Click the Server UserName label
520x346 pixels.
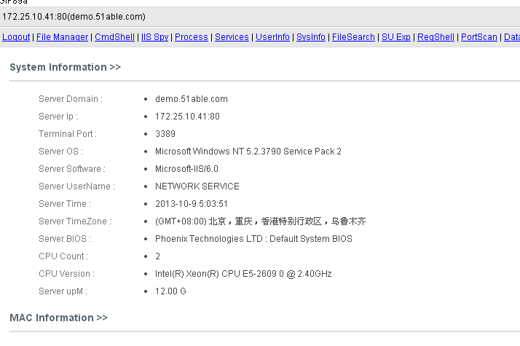coord(76,186)
